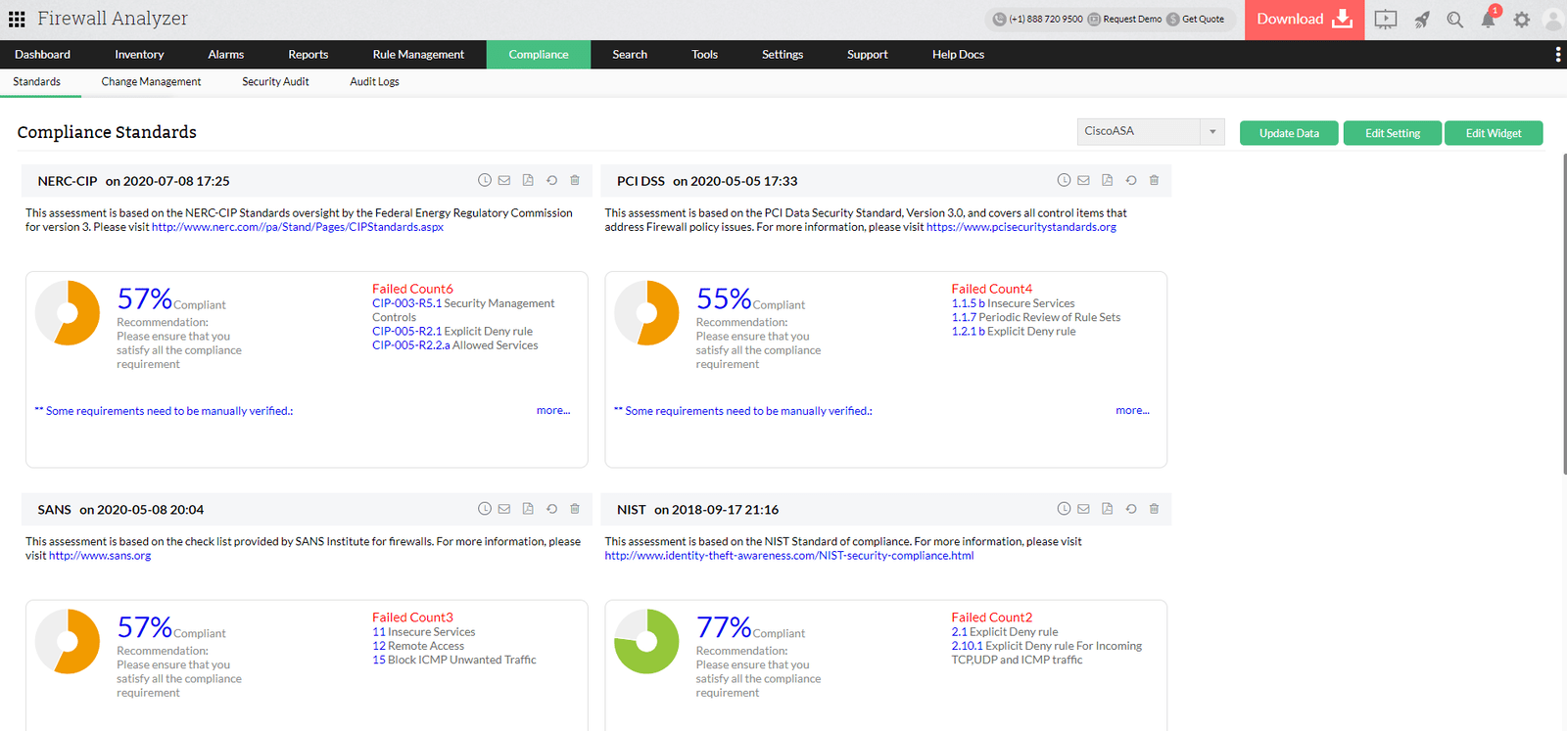Screen dimensions: 1567x731
Task: Click the PCI DSS 55% donut chart
Action: pyautogui.click(x=646, y=313)
